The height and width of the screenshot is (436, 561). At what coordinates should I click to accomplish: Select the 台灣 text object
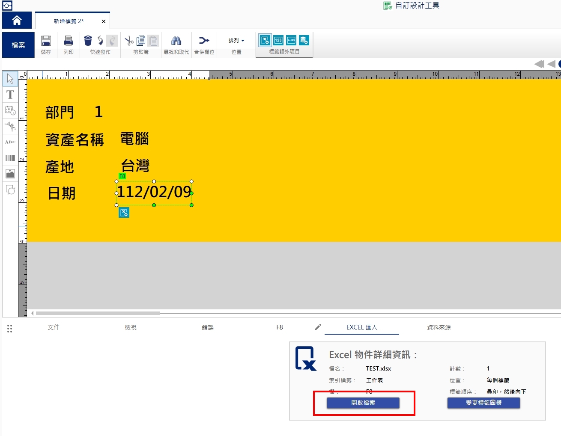pyautogui.click(x=135, y=165)
